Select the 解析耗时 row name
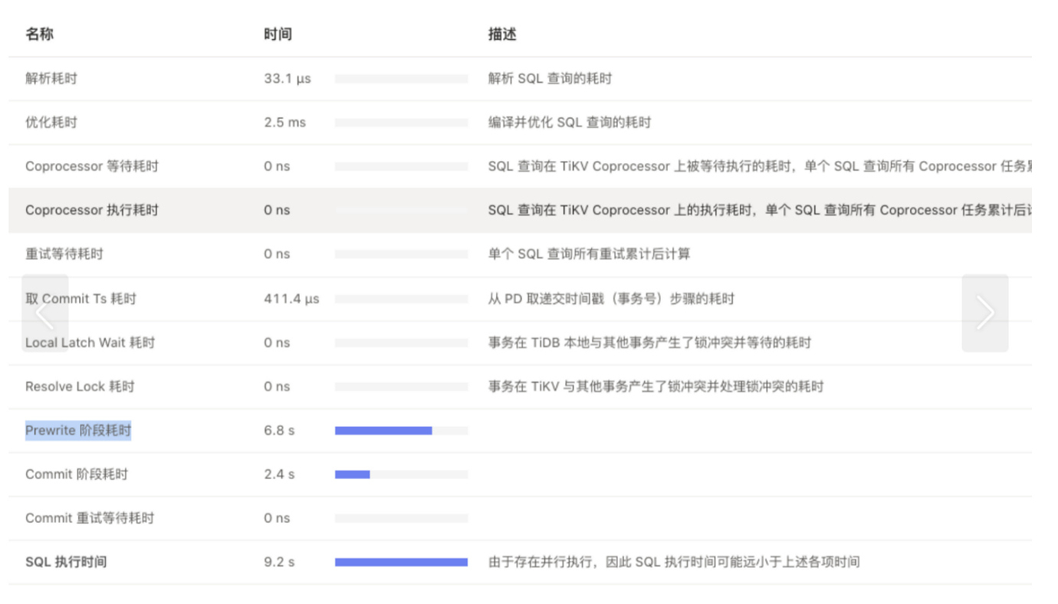The height and width of the screenshot is (604, 1058). click(x=51, y=78)
